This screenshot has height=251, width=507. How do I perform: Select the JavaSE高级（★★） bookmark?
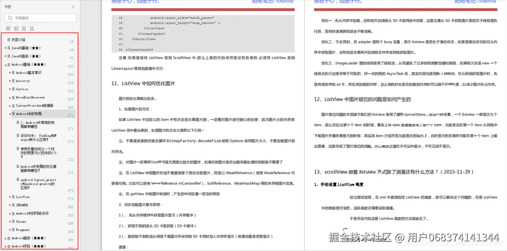click(x=26, y=56)
